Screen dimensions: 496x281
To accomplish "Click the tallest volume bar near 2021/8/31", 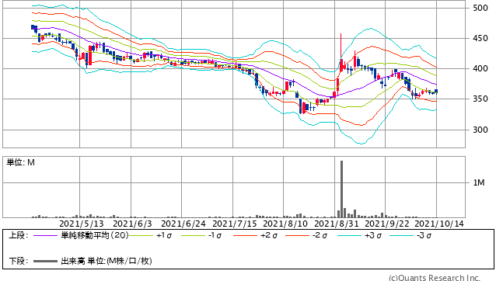I will point(341,189).
